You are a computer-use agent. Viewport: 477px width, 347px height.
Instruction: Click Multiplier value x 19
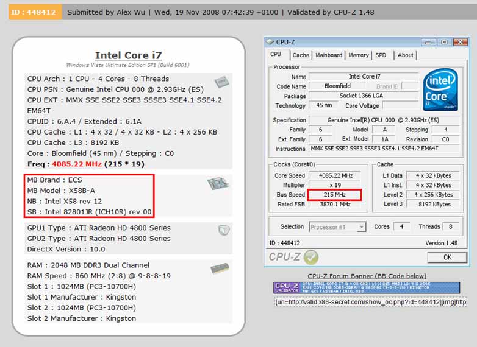click(x=335, y=185)
